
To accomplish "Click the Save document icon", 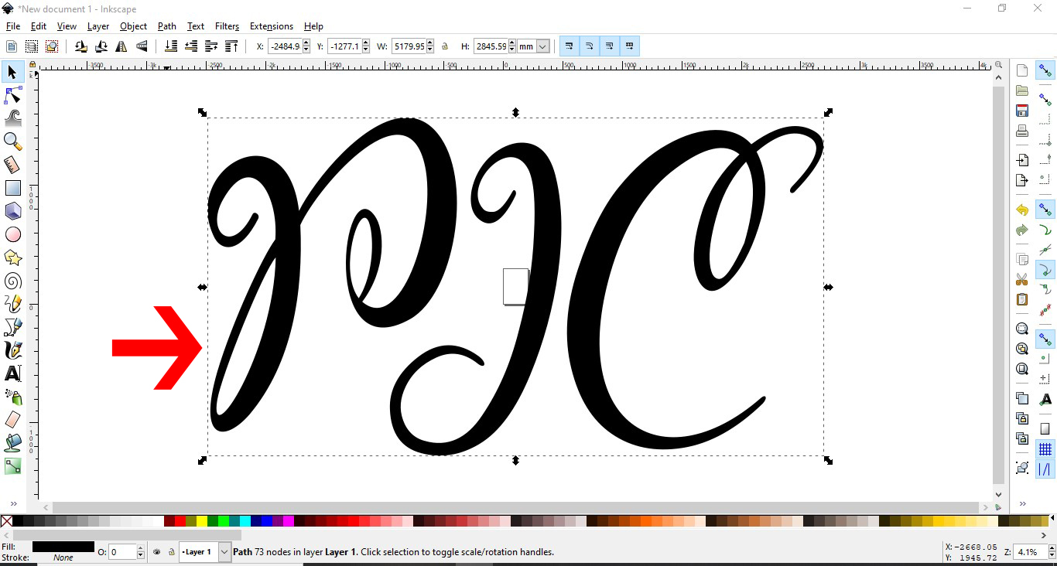I will (1022, 111).
